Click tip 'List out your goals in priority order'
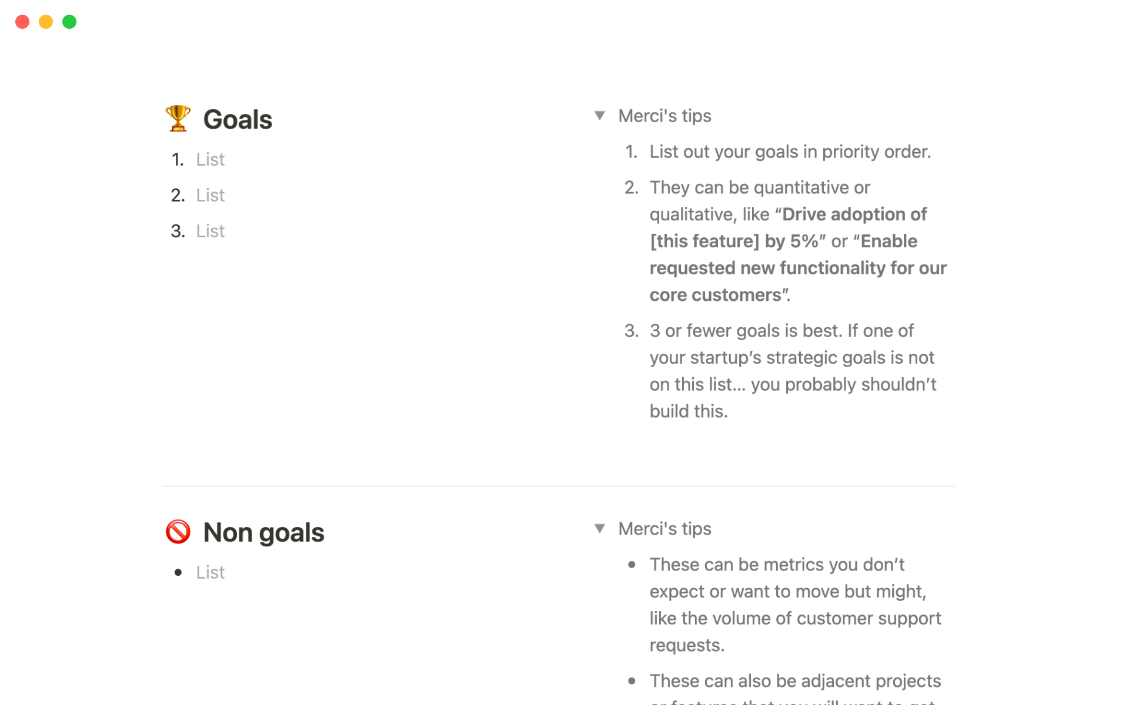This screenshot has height=705, width=1129. point(790,152)
